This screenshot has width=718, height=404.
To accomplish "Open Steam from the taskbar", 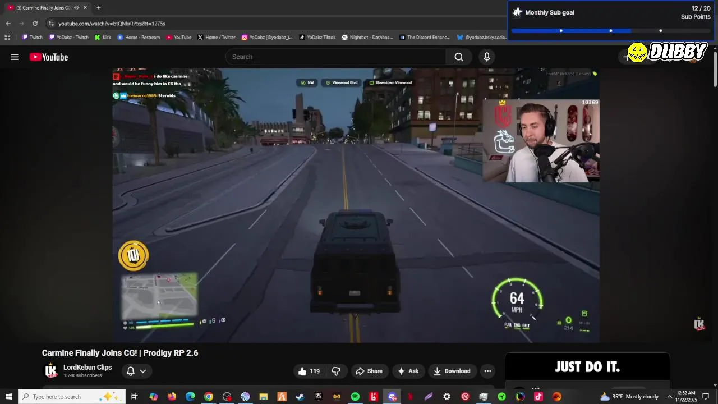I will pos(300,397).
